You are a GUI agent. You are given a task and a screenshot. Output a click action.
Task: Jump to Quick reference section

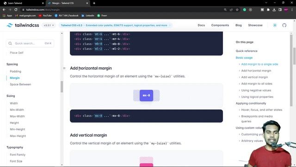[x=247, y=51]
